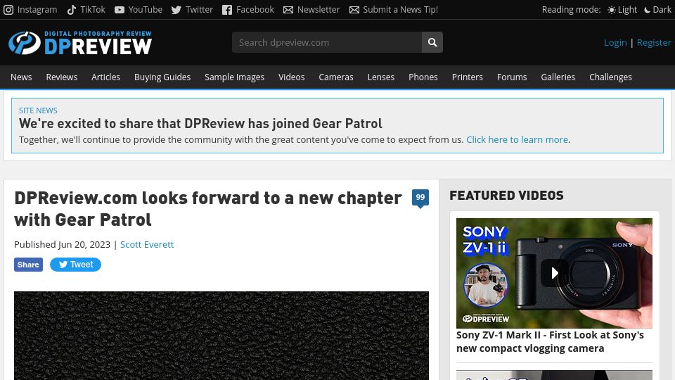This screenshot has width=675, height=380.
Task: Click the 'Published Jun 20, 2023' date text
Action: tap(63, 244)
